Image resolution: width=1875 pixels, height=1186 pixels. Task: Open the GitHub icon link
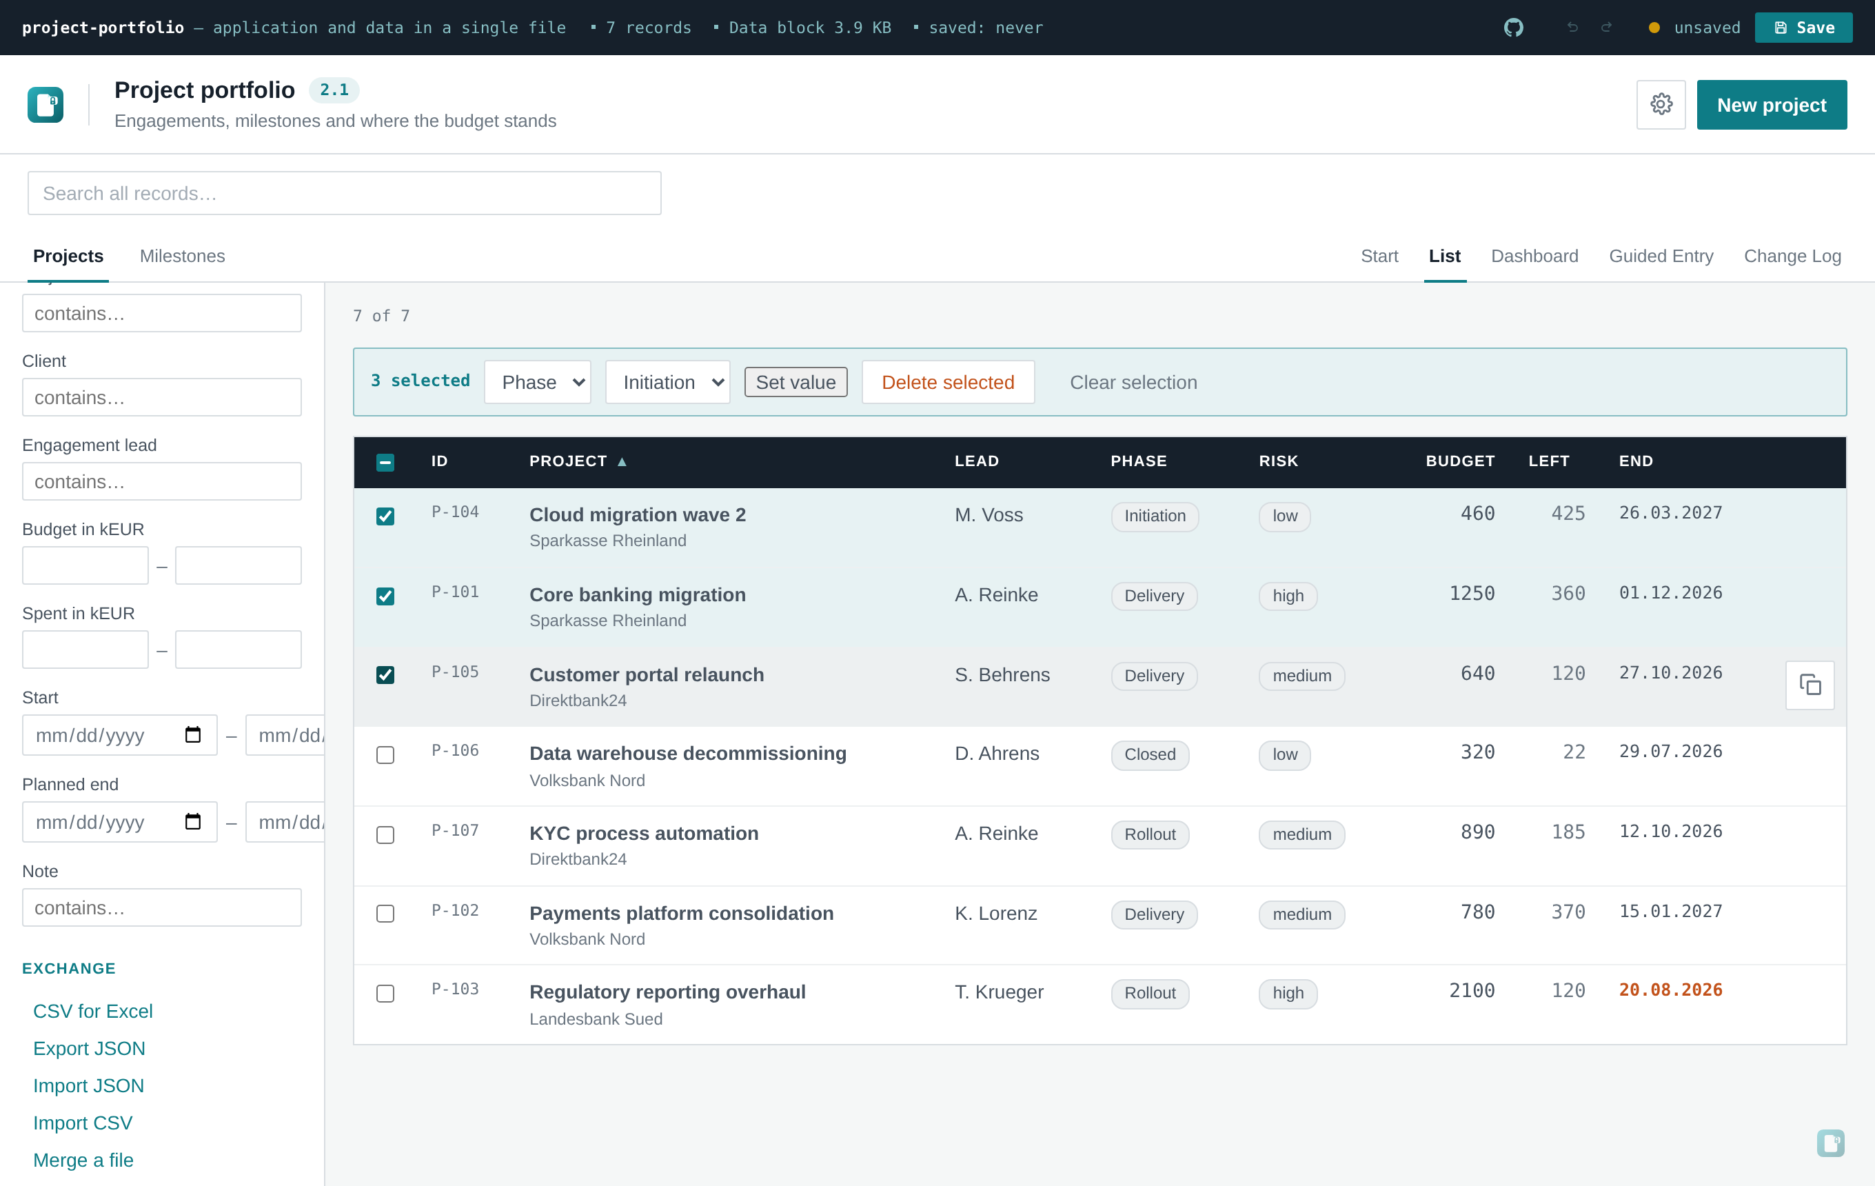1513,28
